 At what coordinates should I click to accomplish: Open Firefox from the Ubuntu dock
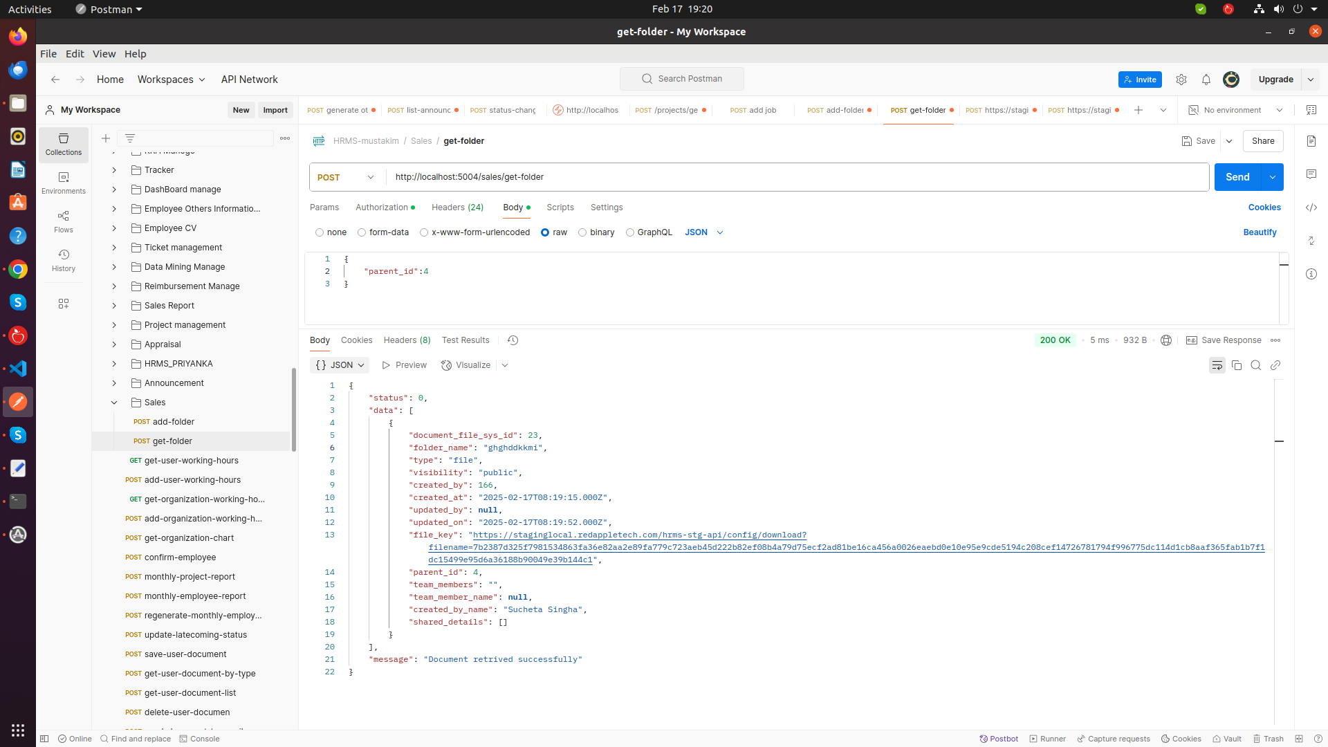click(x=18, y=36)
